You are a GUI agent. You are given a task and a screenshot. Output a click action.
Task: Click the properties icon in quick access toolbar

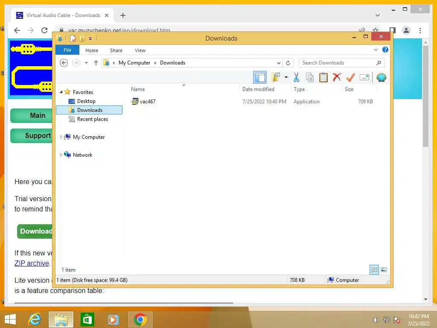pyautogui.click(x=73, y=38)
